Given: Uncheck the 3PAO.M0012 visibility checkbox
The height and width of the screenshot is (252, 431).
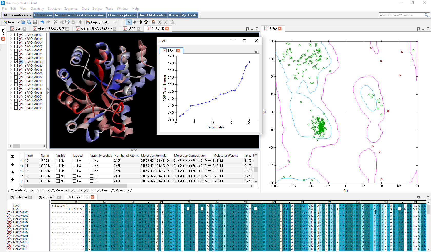Looking at the screenshot, I should coord(16,62).
